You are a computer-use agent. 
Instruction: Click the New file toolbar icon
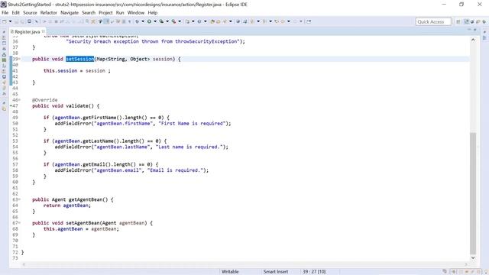pos(5,21)
